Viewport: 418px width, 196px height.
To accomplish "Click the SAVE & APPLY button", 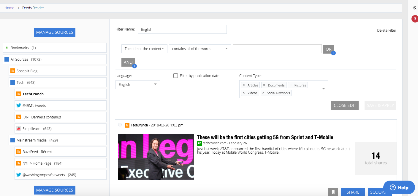I will (x=380, y=105).
